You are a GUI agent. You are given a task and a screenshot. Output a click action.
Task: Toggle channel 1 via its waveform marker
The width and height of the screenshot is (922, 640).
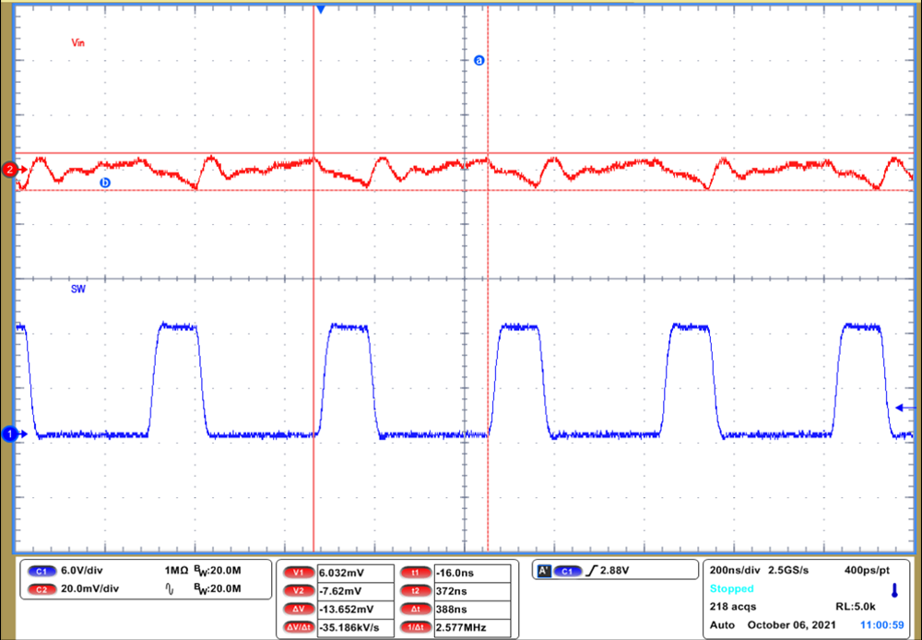coord(8,433)
